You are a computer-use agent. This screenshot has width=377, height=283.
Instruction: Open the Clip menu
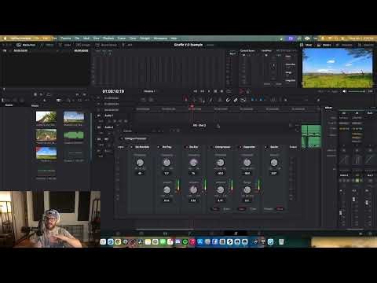click(77, 39)
